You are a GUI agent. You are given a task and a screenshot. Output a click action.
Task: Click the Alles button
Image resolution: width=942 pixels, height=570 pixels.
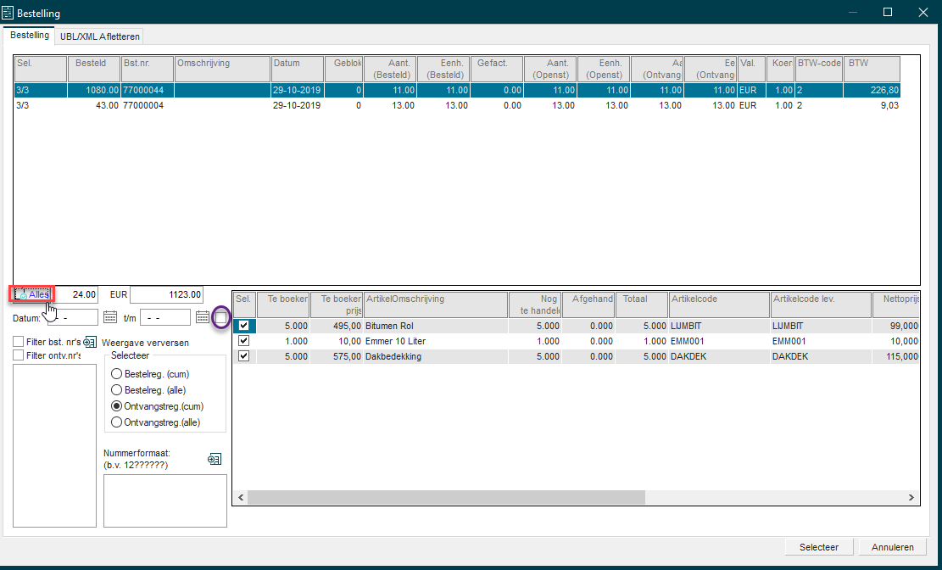click(x=33, y=294)
